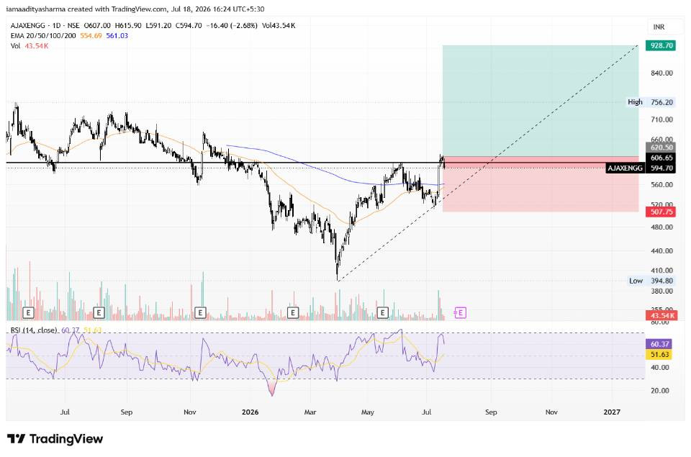Image resolution: width=691 pixels, height=457 pixels.
Task: Open the earnings E marker near Nov 2025
Action: [x=200, y=313]
